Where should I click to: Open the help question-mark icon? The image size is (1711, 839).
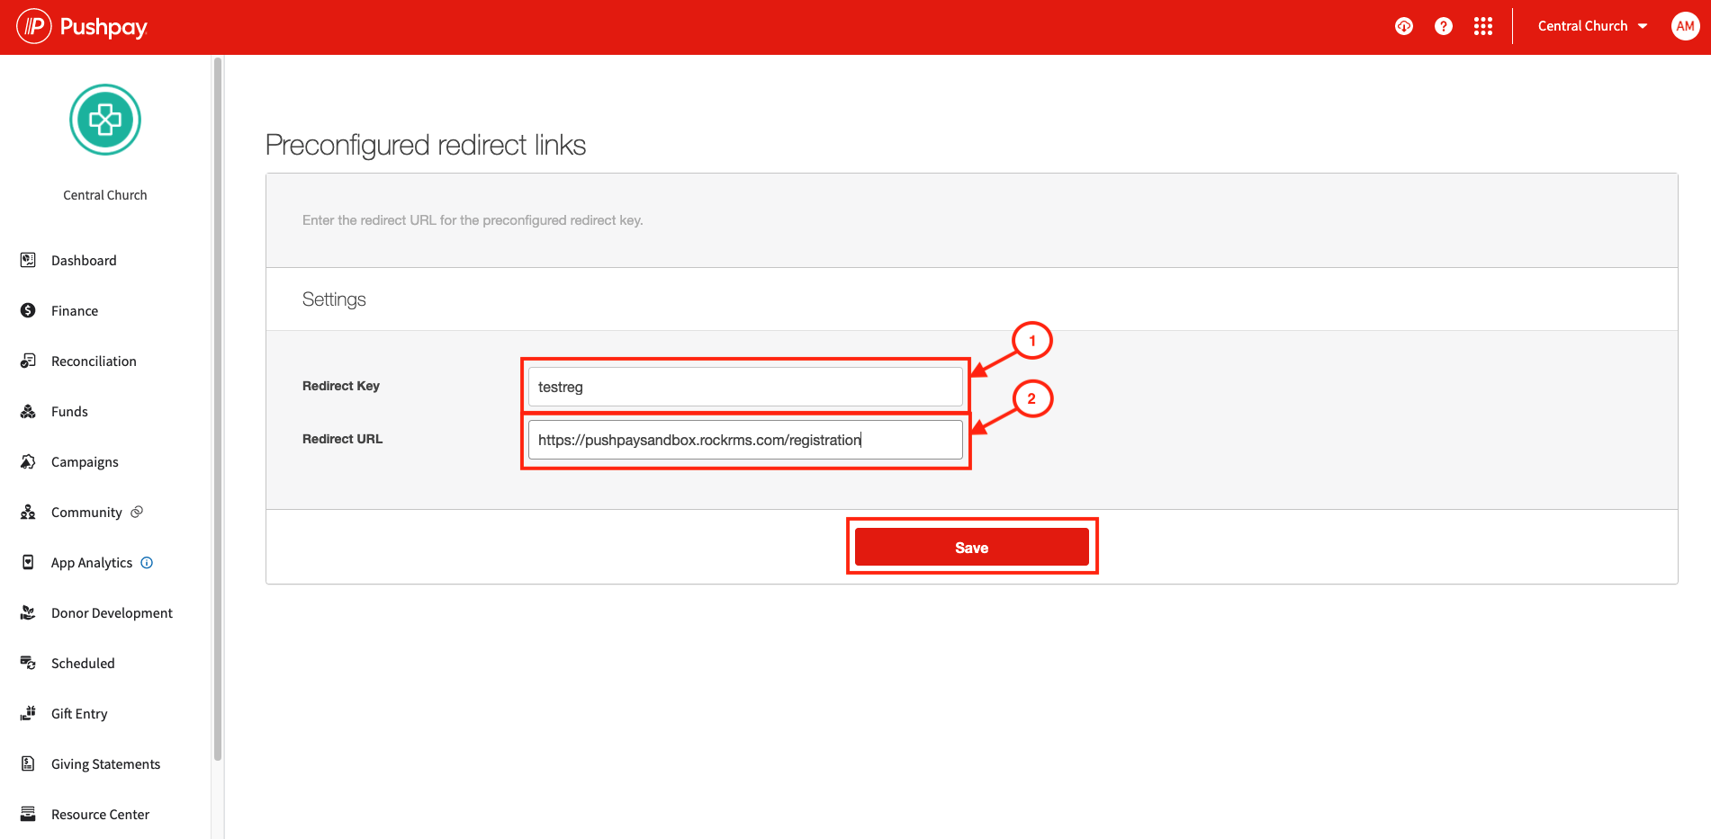pos(1444,26)
